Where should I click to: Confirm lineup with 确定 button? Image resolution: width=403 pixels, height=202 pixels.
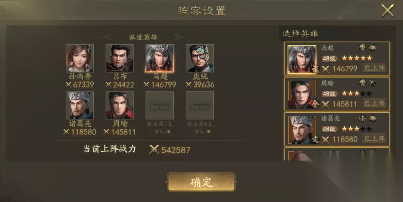point(201,182)
